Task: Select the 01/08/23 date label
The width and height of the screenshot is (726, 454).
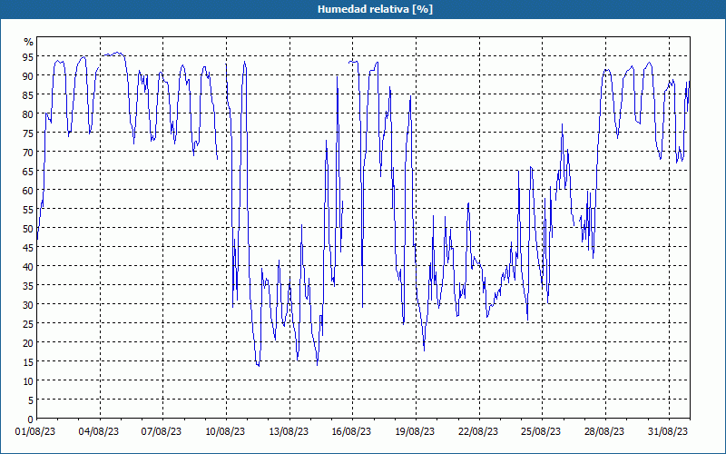Action: (x=35, y=432)
